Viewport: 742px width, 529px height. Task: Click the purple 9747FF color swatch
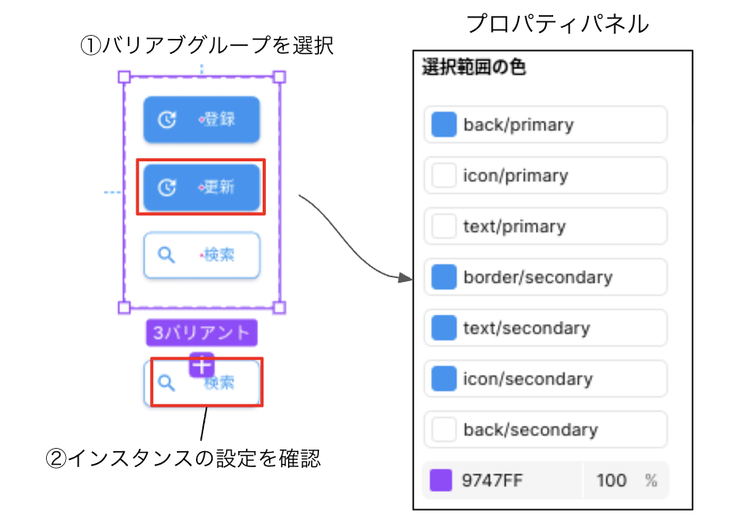(x=440, y=481)
